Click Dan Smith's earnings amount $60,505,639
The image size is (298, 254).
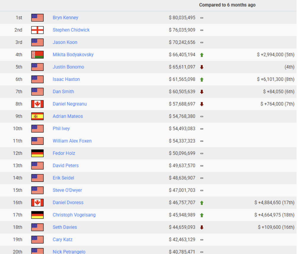(182, 92)
